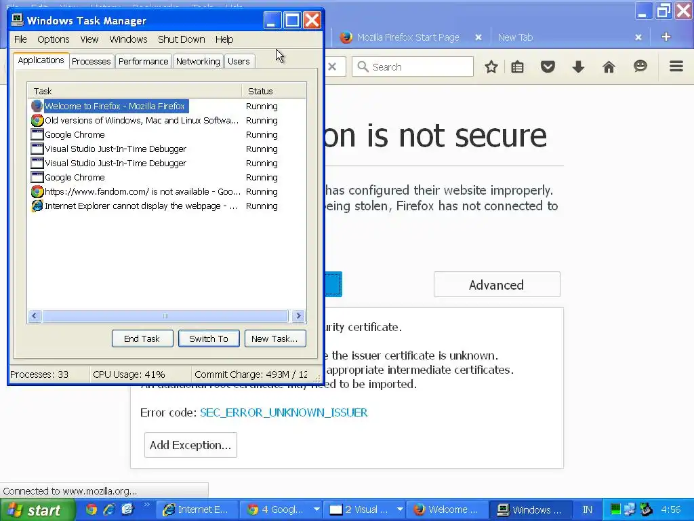Click the Firefox icon of the Welcome task
The height and width of the screenshot is (521, 694).
[37, 107]
